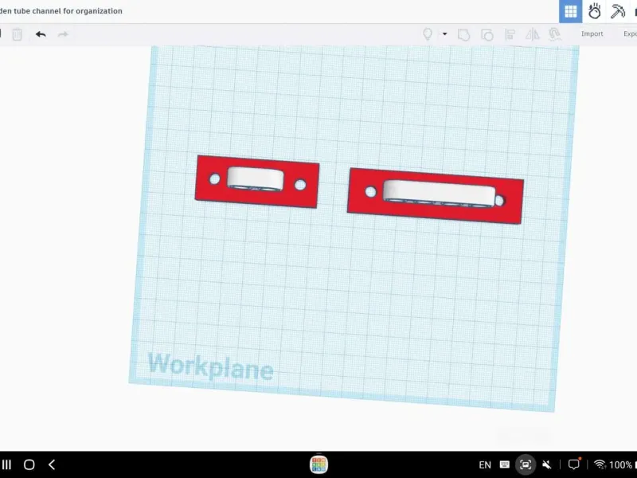Screen dimensions: 637x478
Task: Open the notifications chat bubble icon
Action: click(x=574, y=464)
